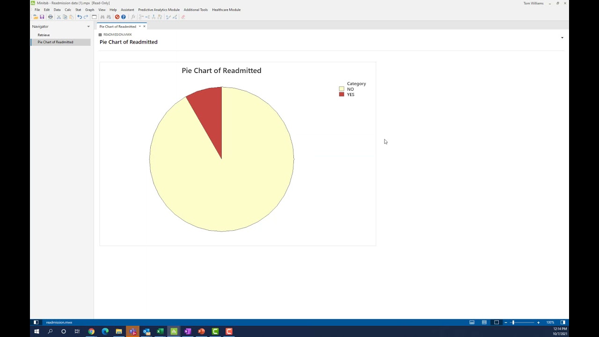Click the blue Help question mark icon

tap(124, 17)
